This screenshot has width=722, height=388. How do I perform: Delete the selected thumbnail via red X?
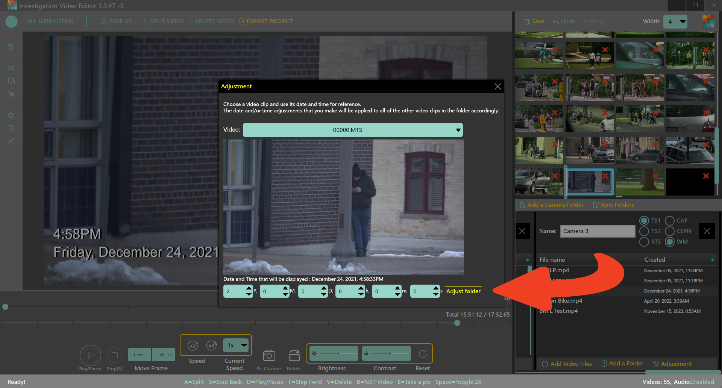click(x=605, y=176)
